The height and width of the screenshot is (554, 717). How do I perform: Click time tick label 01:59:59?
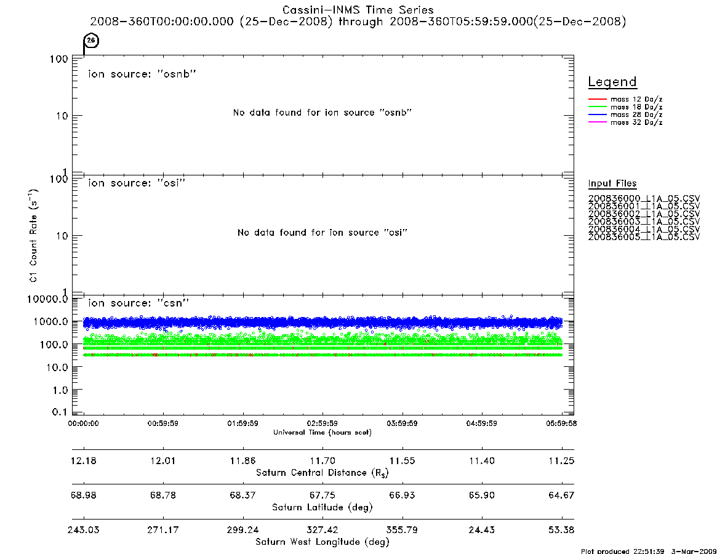pos(243,424)
